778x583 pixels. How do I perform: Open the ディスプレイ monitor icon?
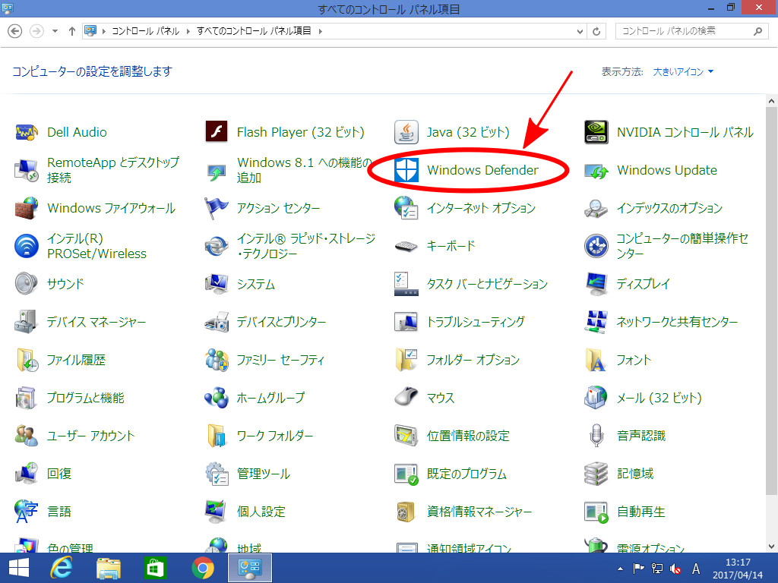[596, 284]
